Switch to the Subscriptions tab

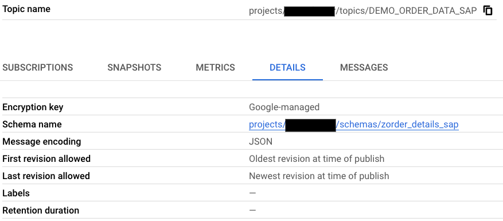37,68
